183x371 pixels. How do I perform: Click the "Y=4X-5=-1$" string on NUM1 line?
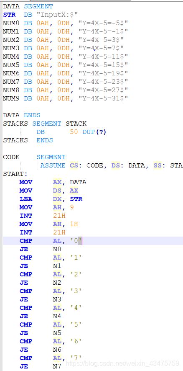pos(103,31)
